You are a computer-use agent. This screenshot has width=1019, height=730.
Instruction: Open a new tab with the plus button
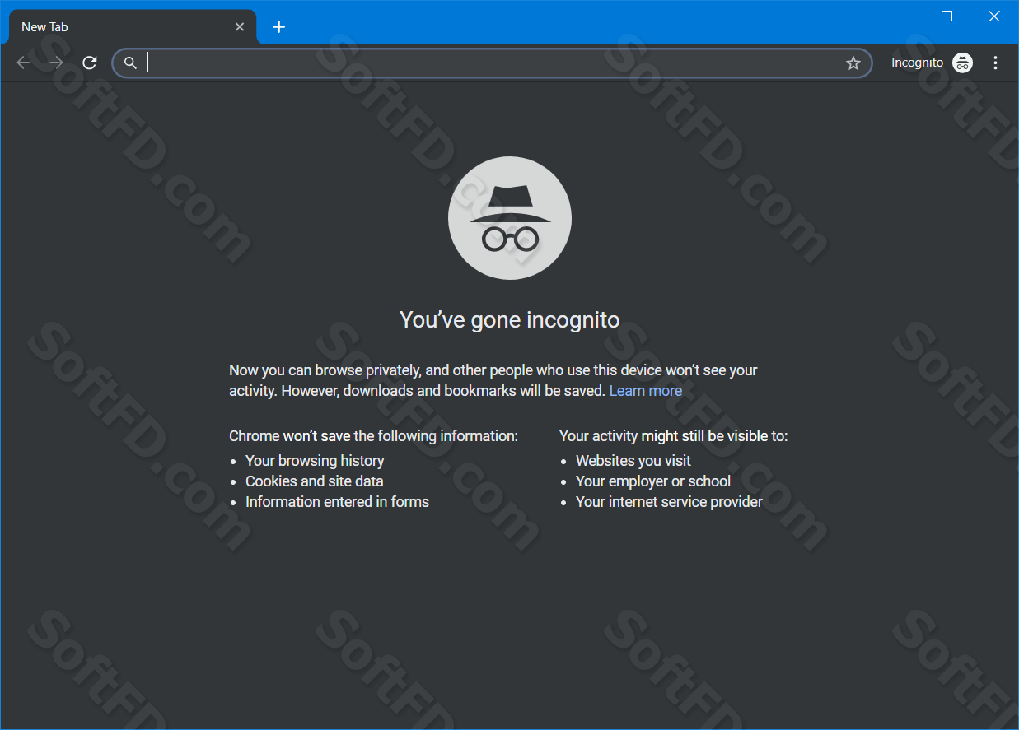(278, 27)
